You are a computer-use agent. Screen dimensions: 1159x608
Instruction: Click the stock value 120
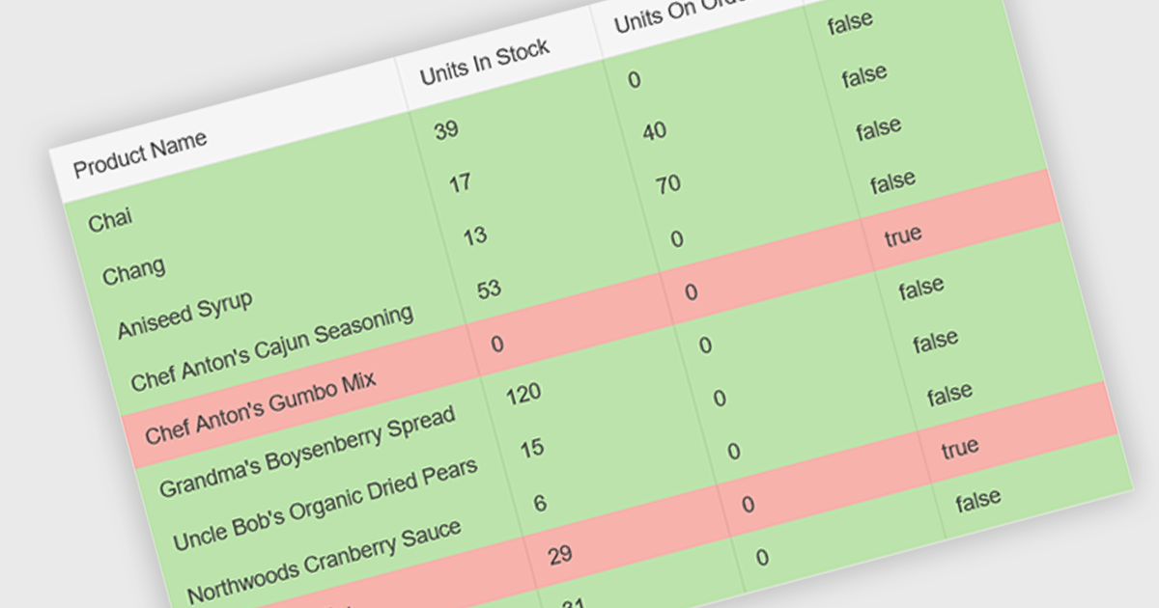pos(523,393)
